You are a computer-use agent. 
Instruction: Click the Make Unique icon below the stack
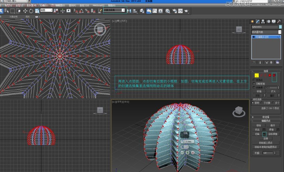[x=267, y=62]
